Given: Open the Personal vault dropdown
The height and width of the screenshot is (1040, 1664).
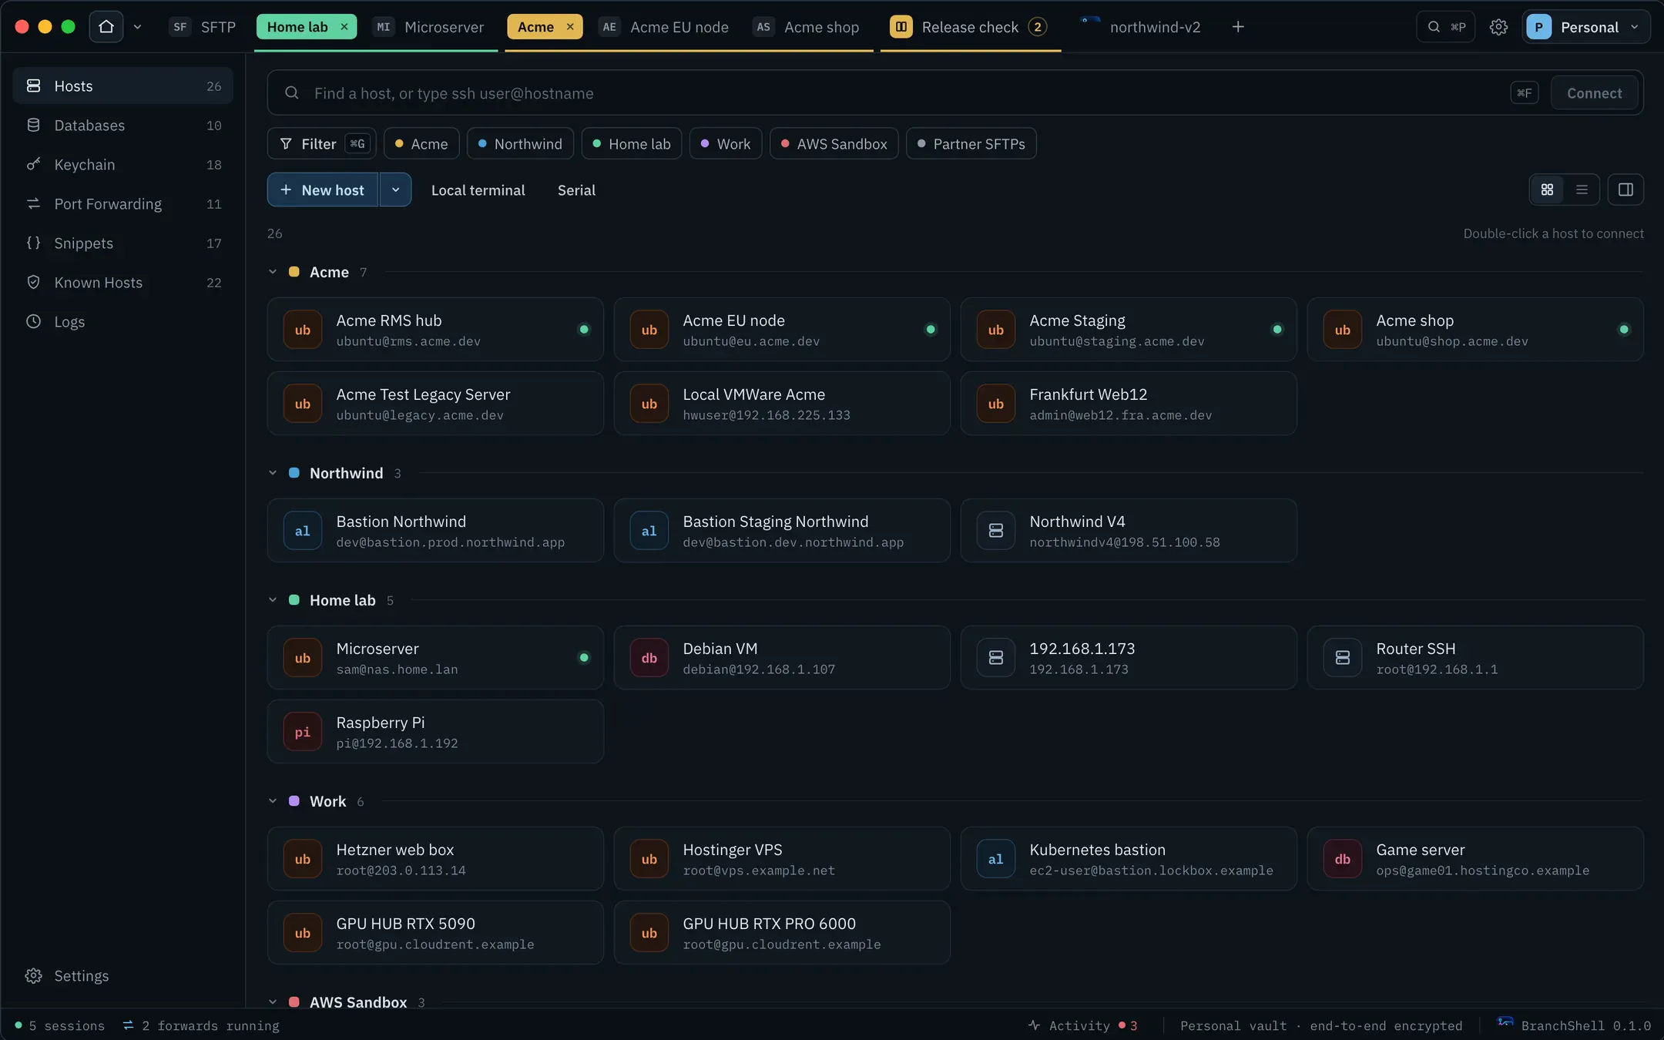Looking at the screenshot, I should pos(1586,27).
